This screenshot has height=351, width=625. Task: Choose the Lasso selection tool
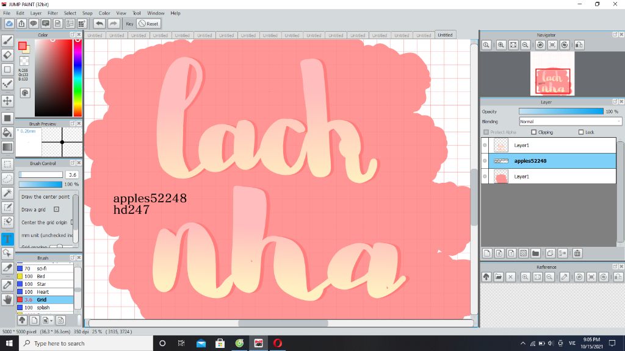[7, 179]
